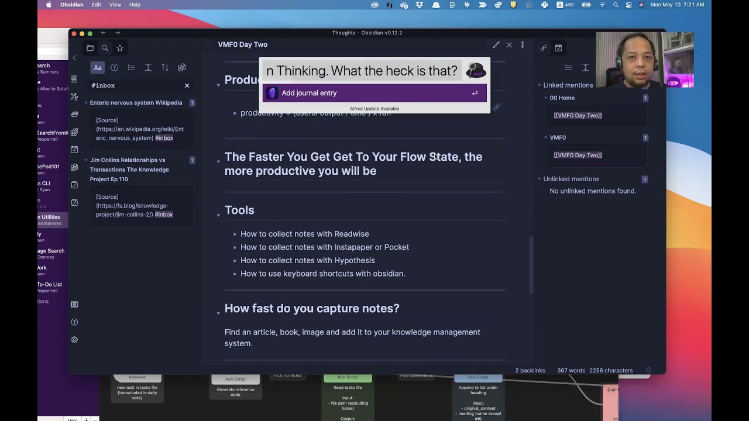Open the help icon in the ribbon
Image resolution: width=749 pixels, height=421 pixels.
tap(74, 322)
